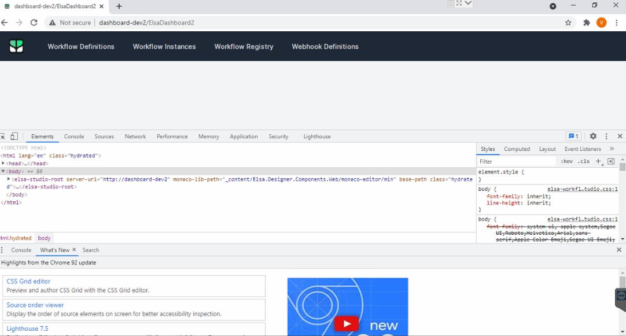Select the html.hydrated breadcrumb
The width and height of the screenshot is (626, 336).
coord(16,238)
